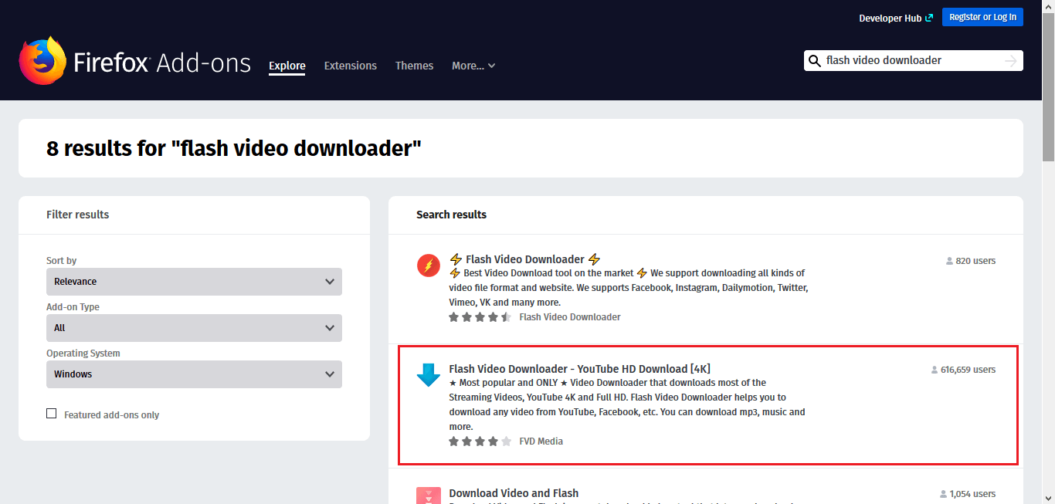
Task: Click the 616,659 users person icon
Action: coord(935,370)
